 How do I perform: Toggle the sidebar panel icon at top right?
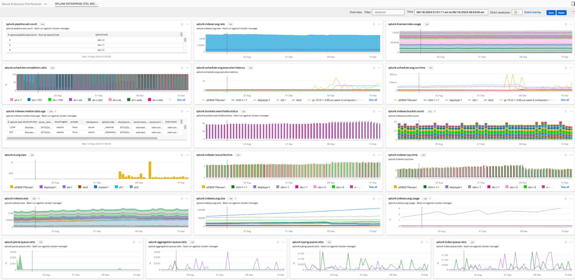[x=573, y=4]
